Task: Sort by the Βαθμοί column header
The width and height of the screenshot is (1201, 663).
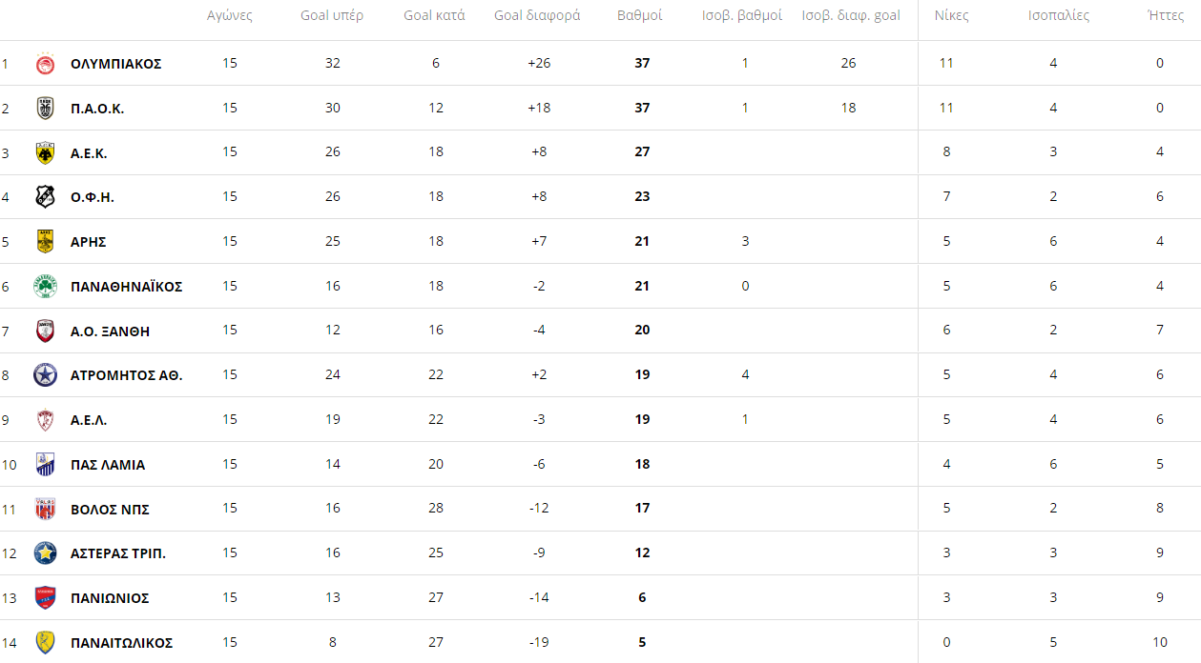Action: point(640,15)
